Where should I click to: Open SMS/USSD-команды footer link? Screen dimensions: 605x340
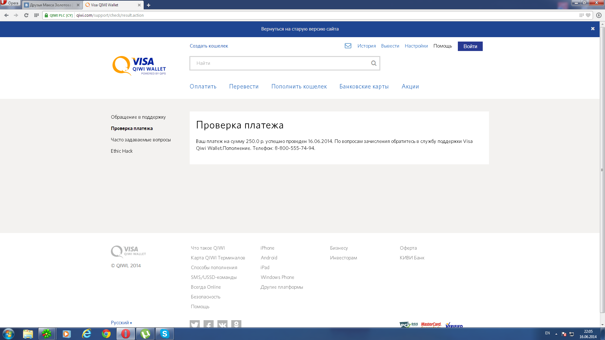[x=214, y=277]
